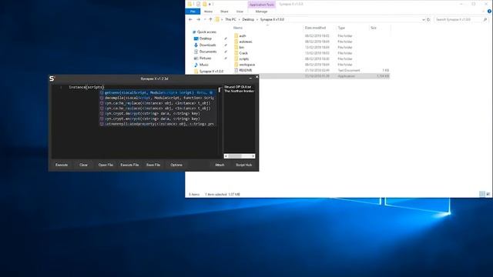Image resolution: width=493 pixels, height=277 pixels.
Task: Go back in File Explorer
Action: click(190, 19)
